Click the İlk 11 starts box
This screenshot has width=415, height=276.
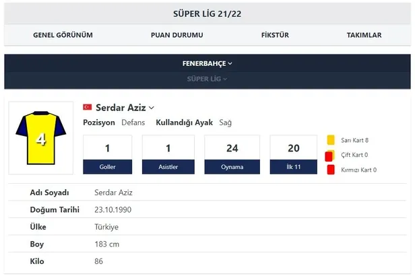[294, 156]
